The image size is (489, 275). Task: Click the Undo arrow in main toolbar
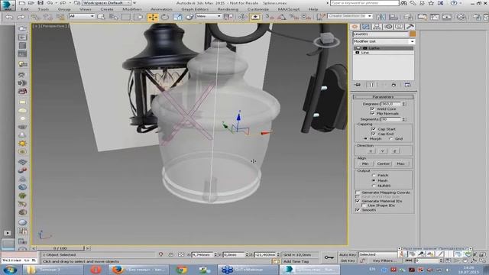[9, 17]
